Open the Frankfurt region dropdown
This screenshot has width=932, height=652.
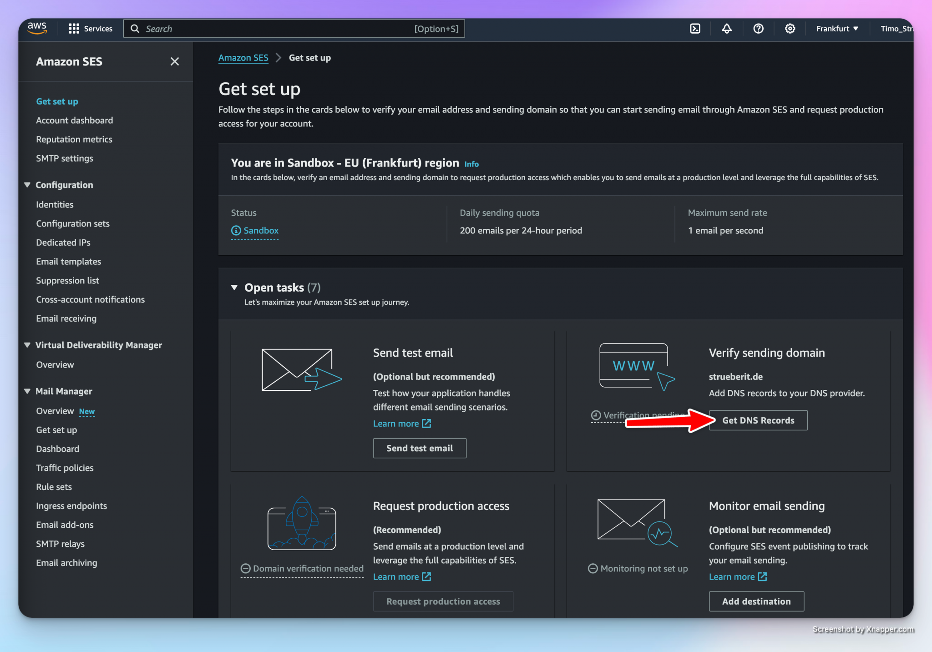[837, 29]
